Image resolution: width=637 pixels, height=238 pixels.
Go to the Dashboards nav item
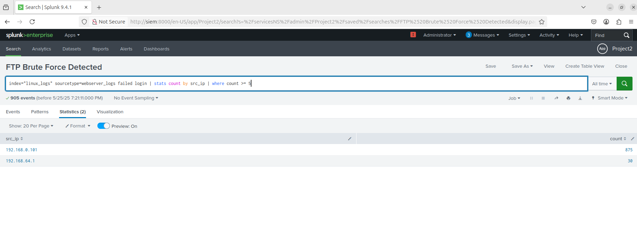[x=156, y=49]
